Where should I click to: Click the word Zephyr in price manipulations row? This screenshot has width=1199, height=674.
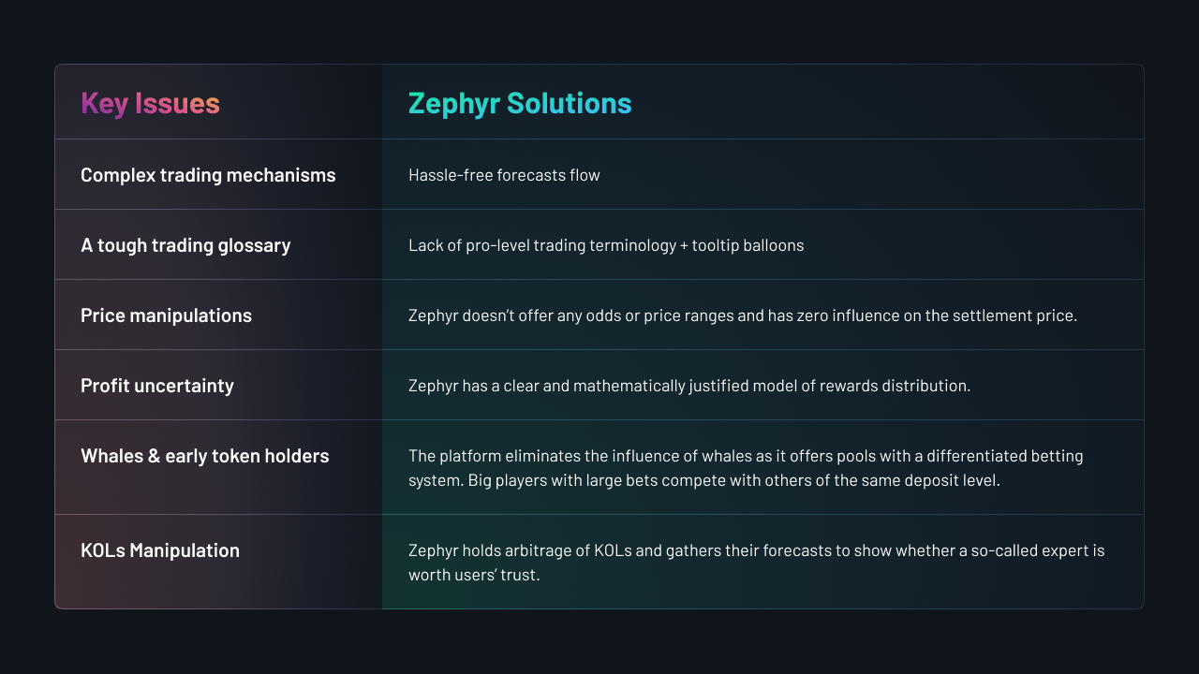[433, 316]
